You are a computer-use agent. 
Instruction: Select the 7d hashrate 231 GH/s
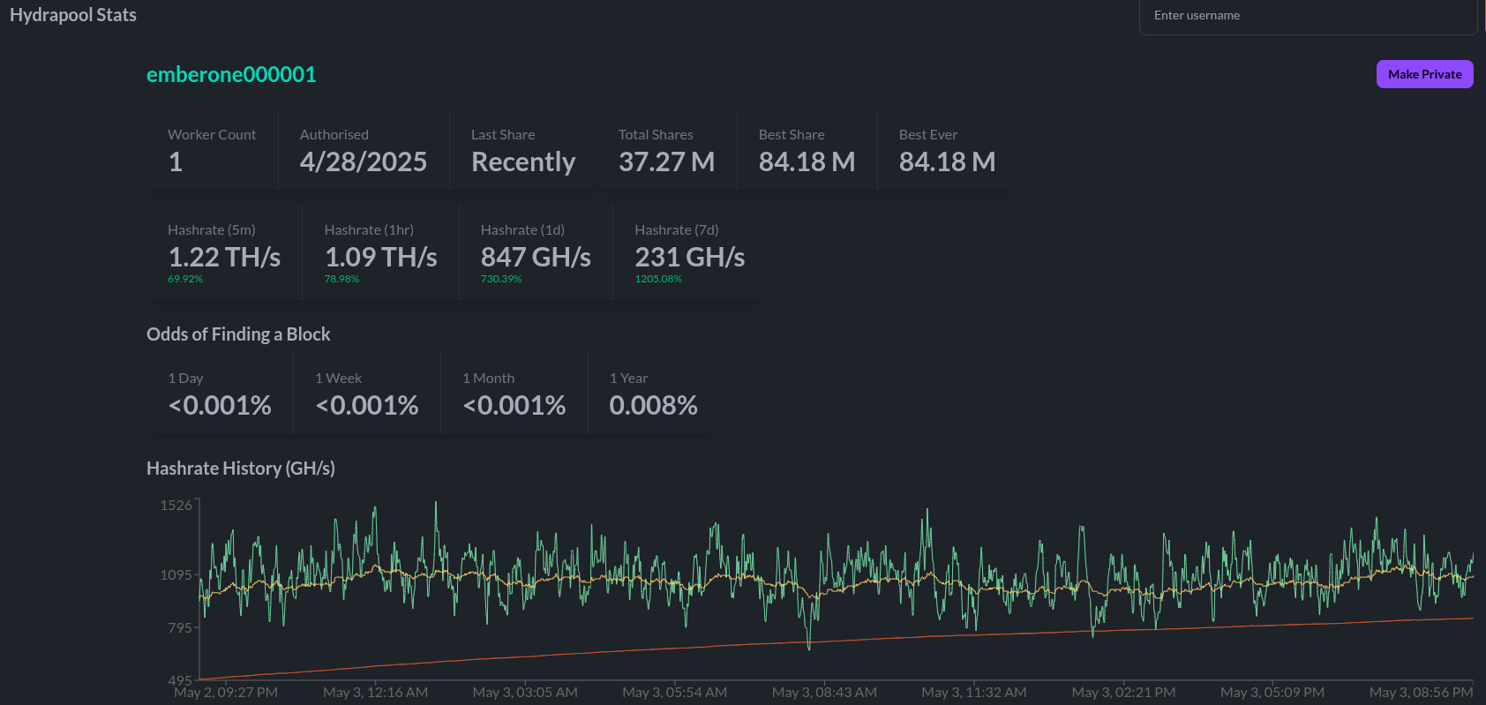[x=690, y=257]
